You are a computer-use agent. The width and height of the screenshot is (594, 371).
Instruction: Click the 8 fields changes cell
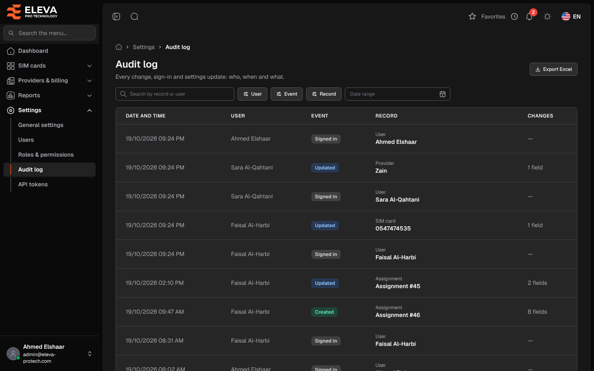[537, 312]
